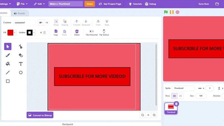
Task: Click the Redo arrow
Action: click(46, 23)
